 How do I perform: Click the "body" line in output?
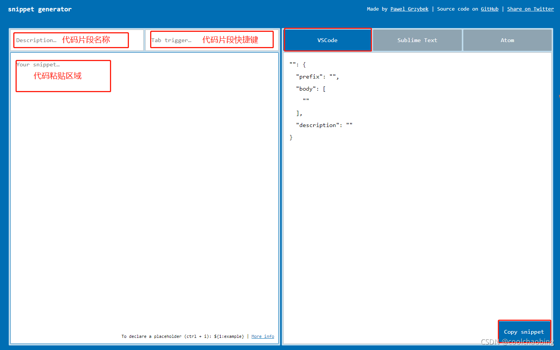point(311,89)
